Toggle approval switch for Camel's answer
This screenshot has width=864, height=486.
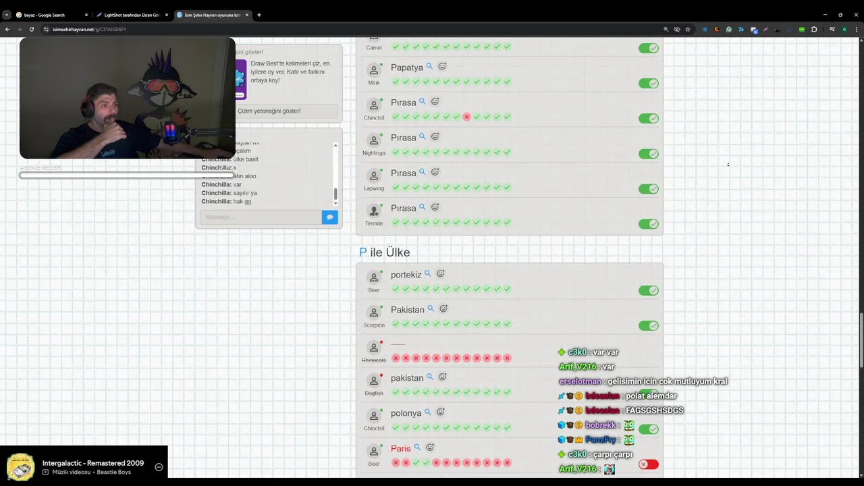tap(649, 48)
